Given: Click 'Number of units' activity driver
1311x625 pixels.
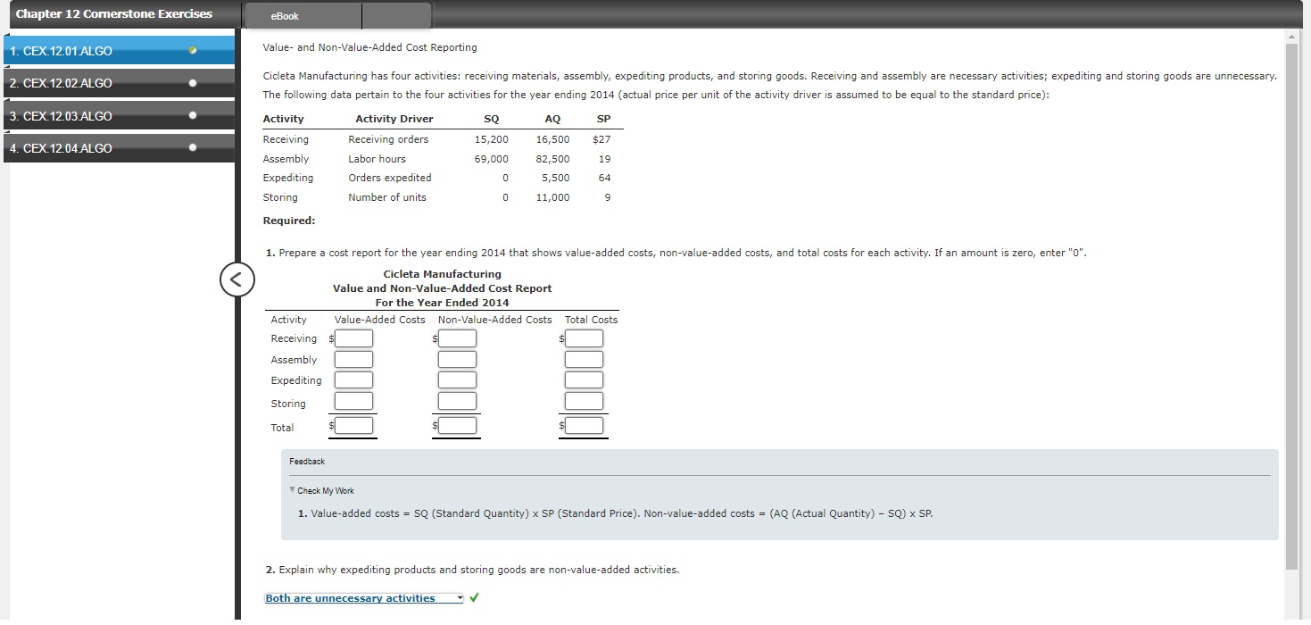Looking at the screenshot, I should [x=387, y=197].
